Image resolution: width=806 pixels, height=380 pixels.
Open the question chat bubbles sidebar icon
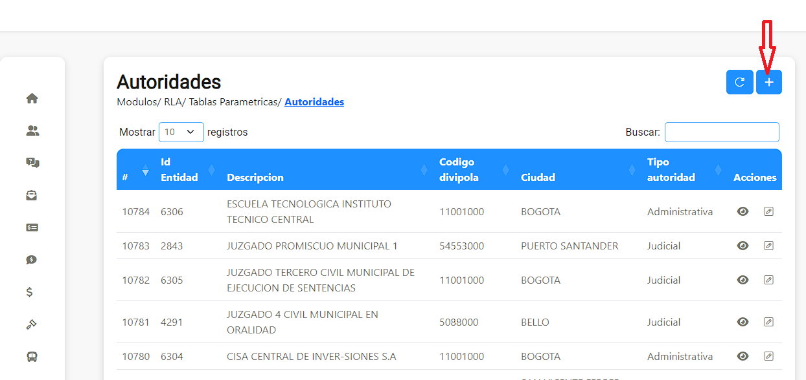32,163
